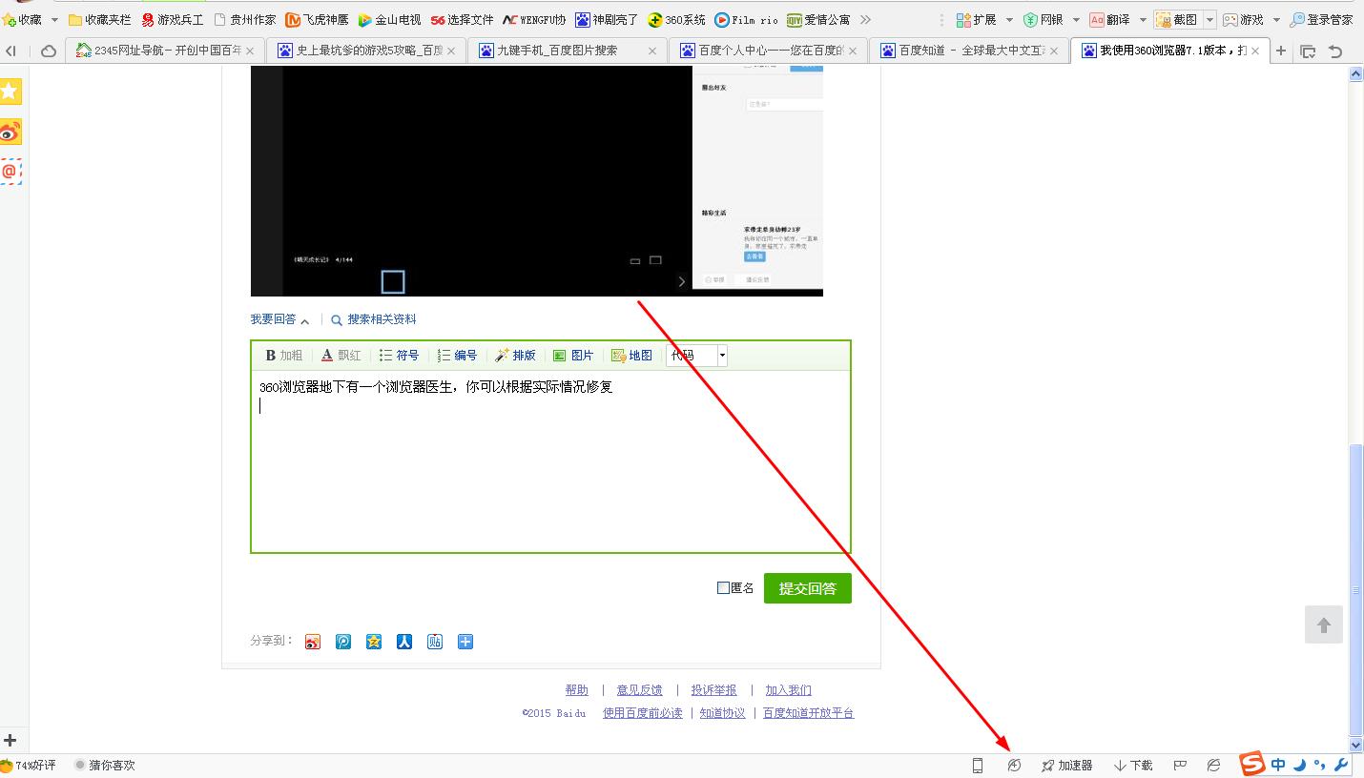Image resolution: width=1364 pixels, height=778 pixels.
Task: Apply automatic 排版 formatting
Action: pyautogui.click(x=515, y=356)
